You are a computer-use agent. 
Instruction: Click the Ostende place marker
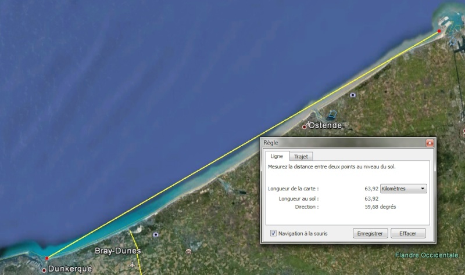(x=304, y=127)
